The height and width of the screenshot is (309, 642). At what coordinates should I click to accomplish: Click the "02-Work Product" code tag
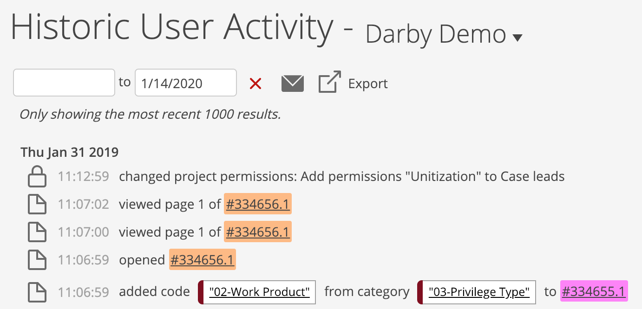pos(257,292)
